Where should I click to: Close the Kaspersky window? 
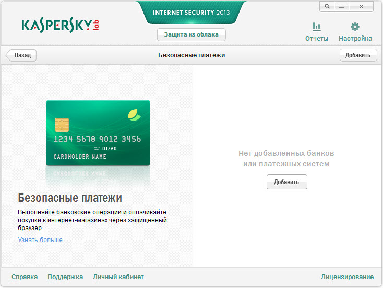[x=361, y=6]
